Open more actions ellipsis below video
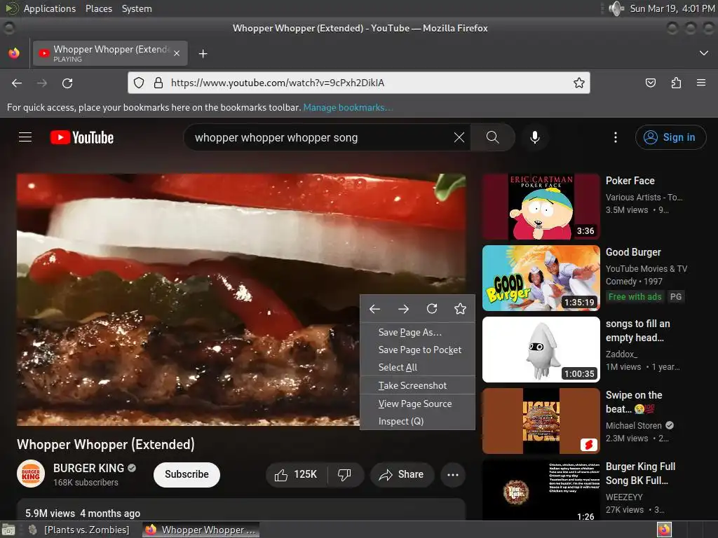718x538 pixels. point(453,474)
